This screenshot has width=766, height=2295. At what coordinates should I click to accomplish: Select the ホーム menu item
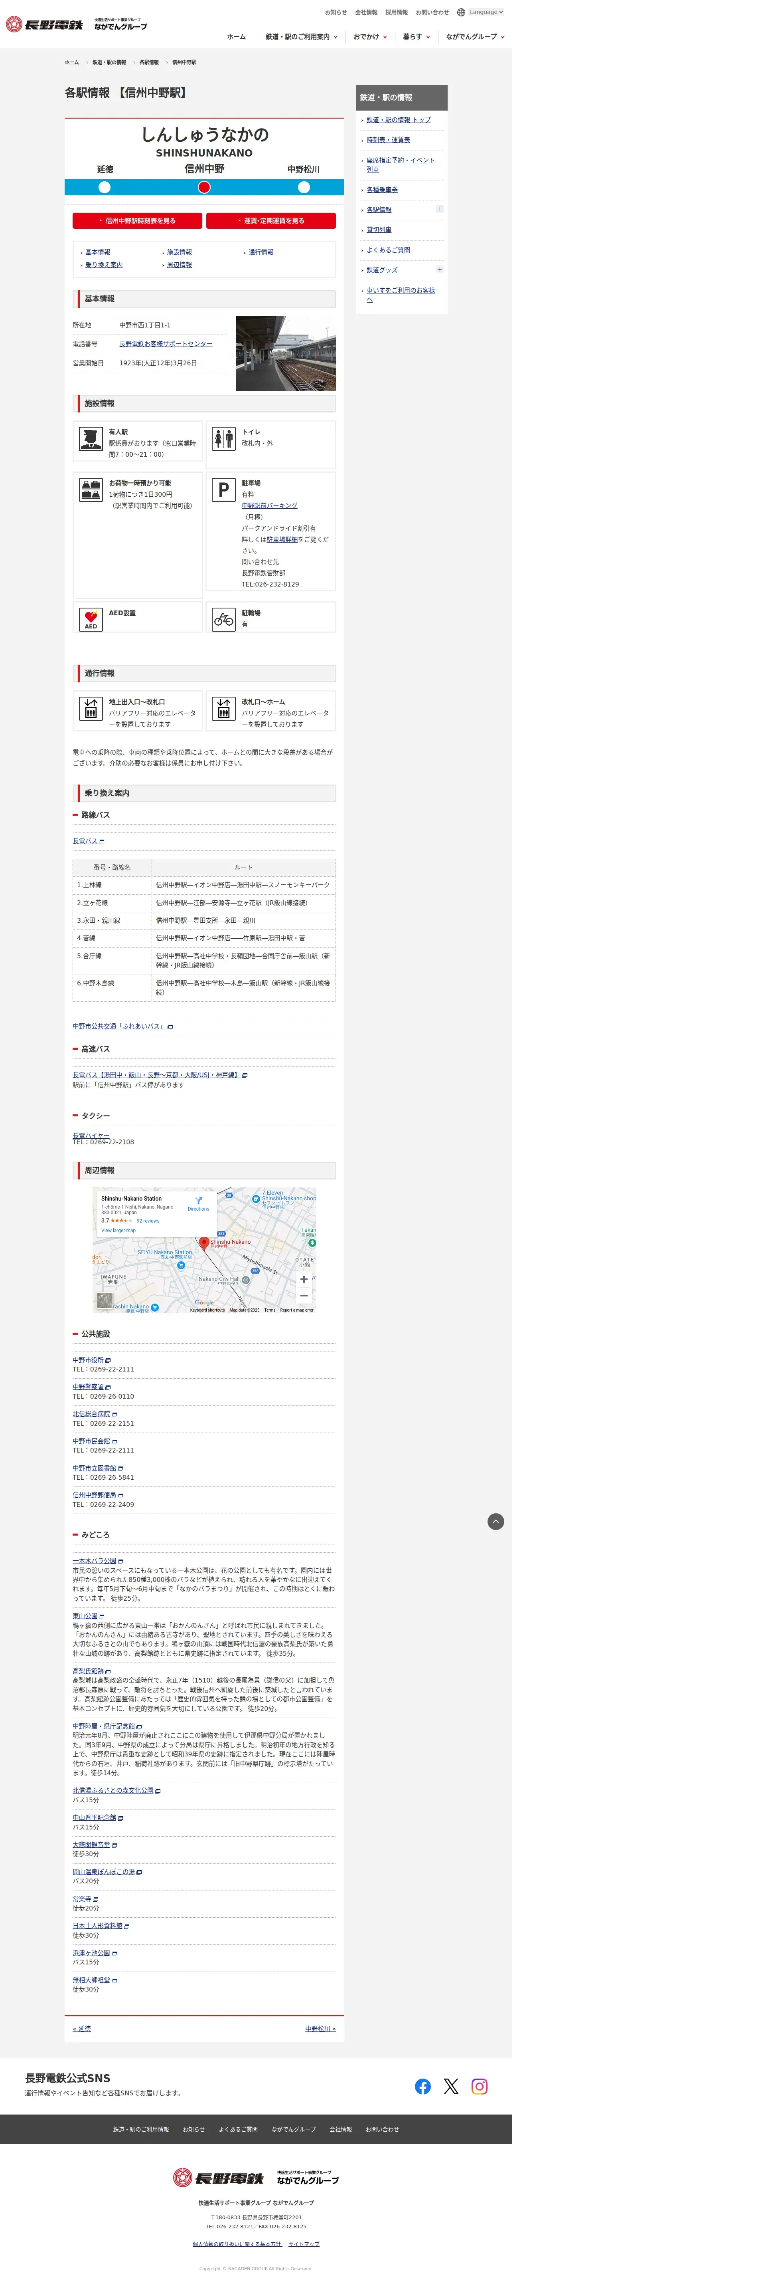(236, 36)
